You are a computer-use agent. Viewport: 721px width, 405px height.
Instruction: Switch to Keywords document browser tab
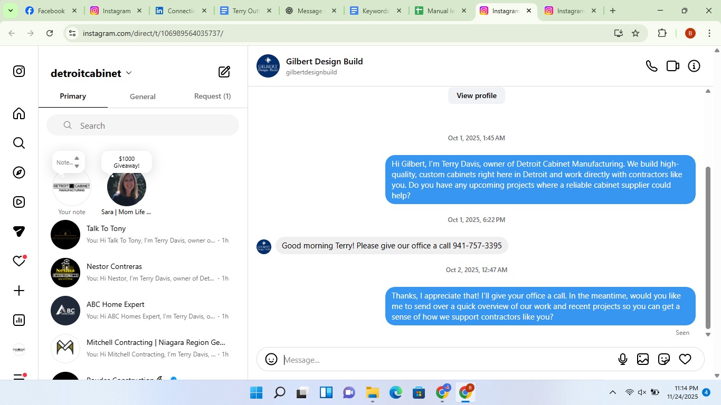coord(376,11)
